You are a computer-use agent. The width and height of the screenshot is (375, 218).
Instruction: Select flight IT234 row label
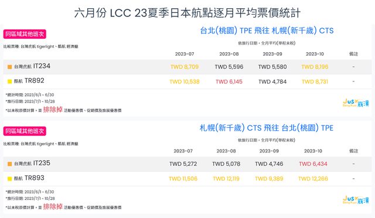click(x=32, y=66)
